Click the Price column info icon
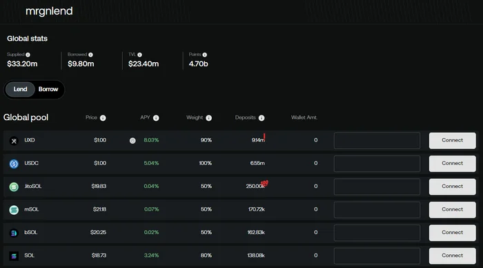 103,118
